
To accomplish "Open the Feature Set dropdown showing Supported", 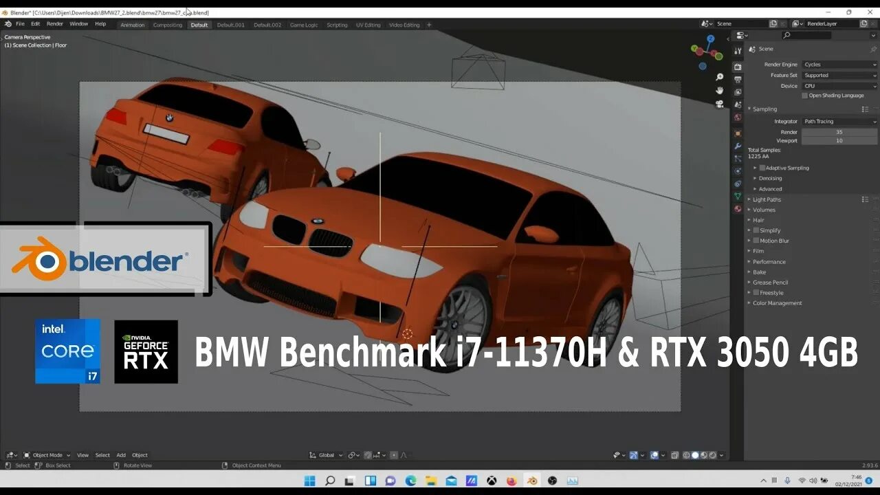I will tap(839, 75).
